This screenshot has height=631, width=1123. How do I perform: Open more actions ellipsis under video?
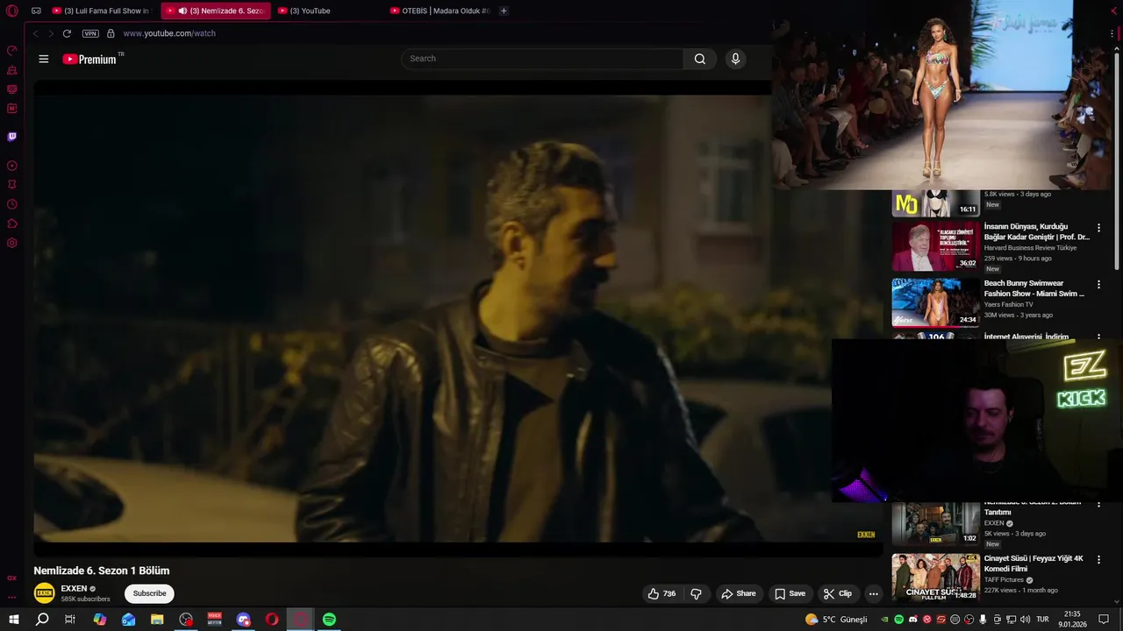click(x=873, y=593)
